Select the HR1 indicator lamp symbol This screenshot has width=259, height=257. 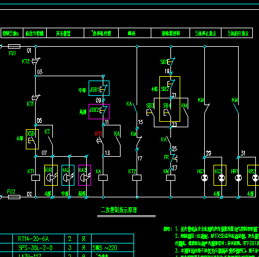238,178
